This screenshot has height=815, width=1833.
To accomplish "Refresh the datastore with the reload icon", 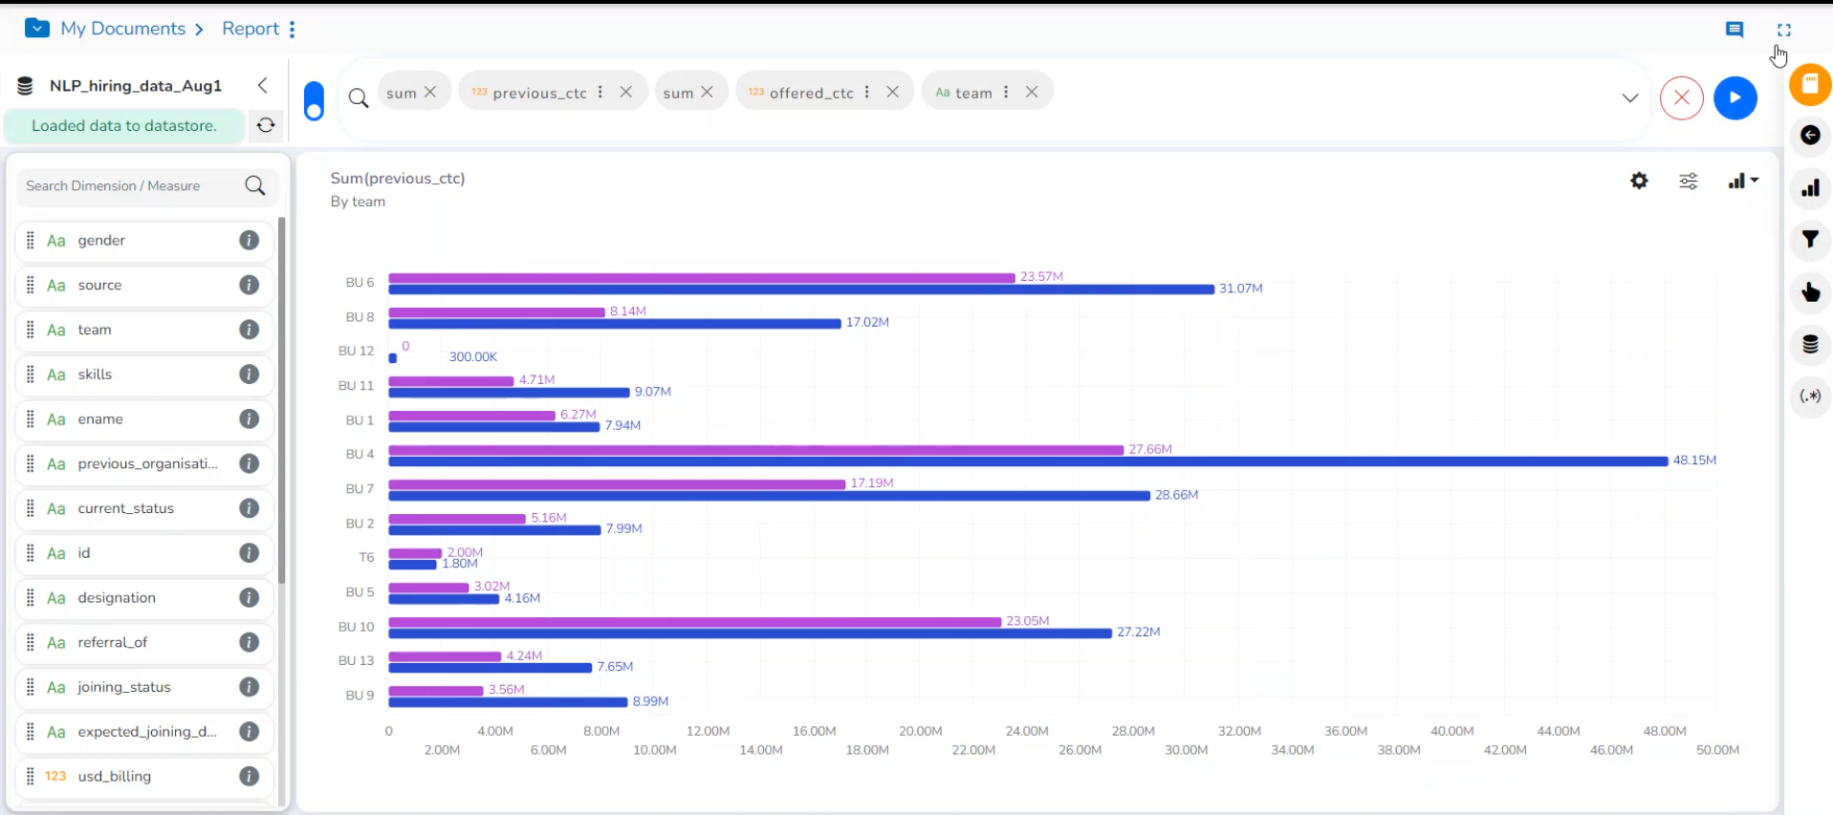I will coord(266,125).
